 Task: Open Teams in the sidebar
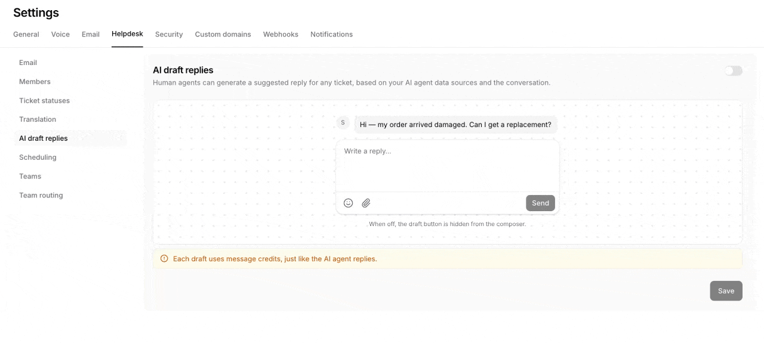click(x=70, y=177)
